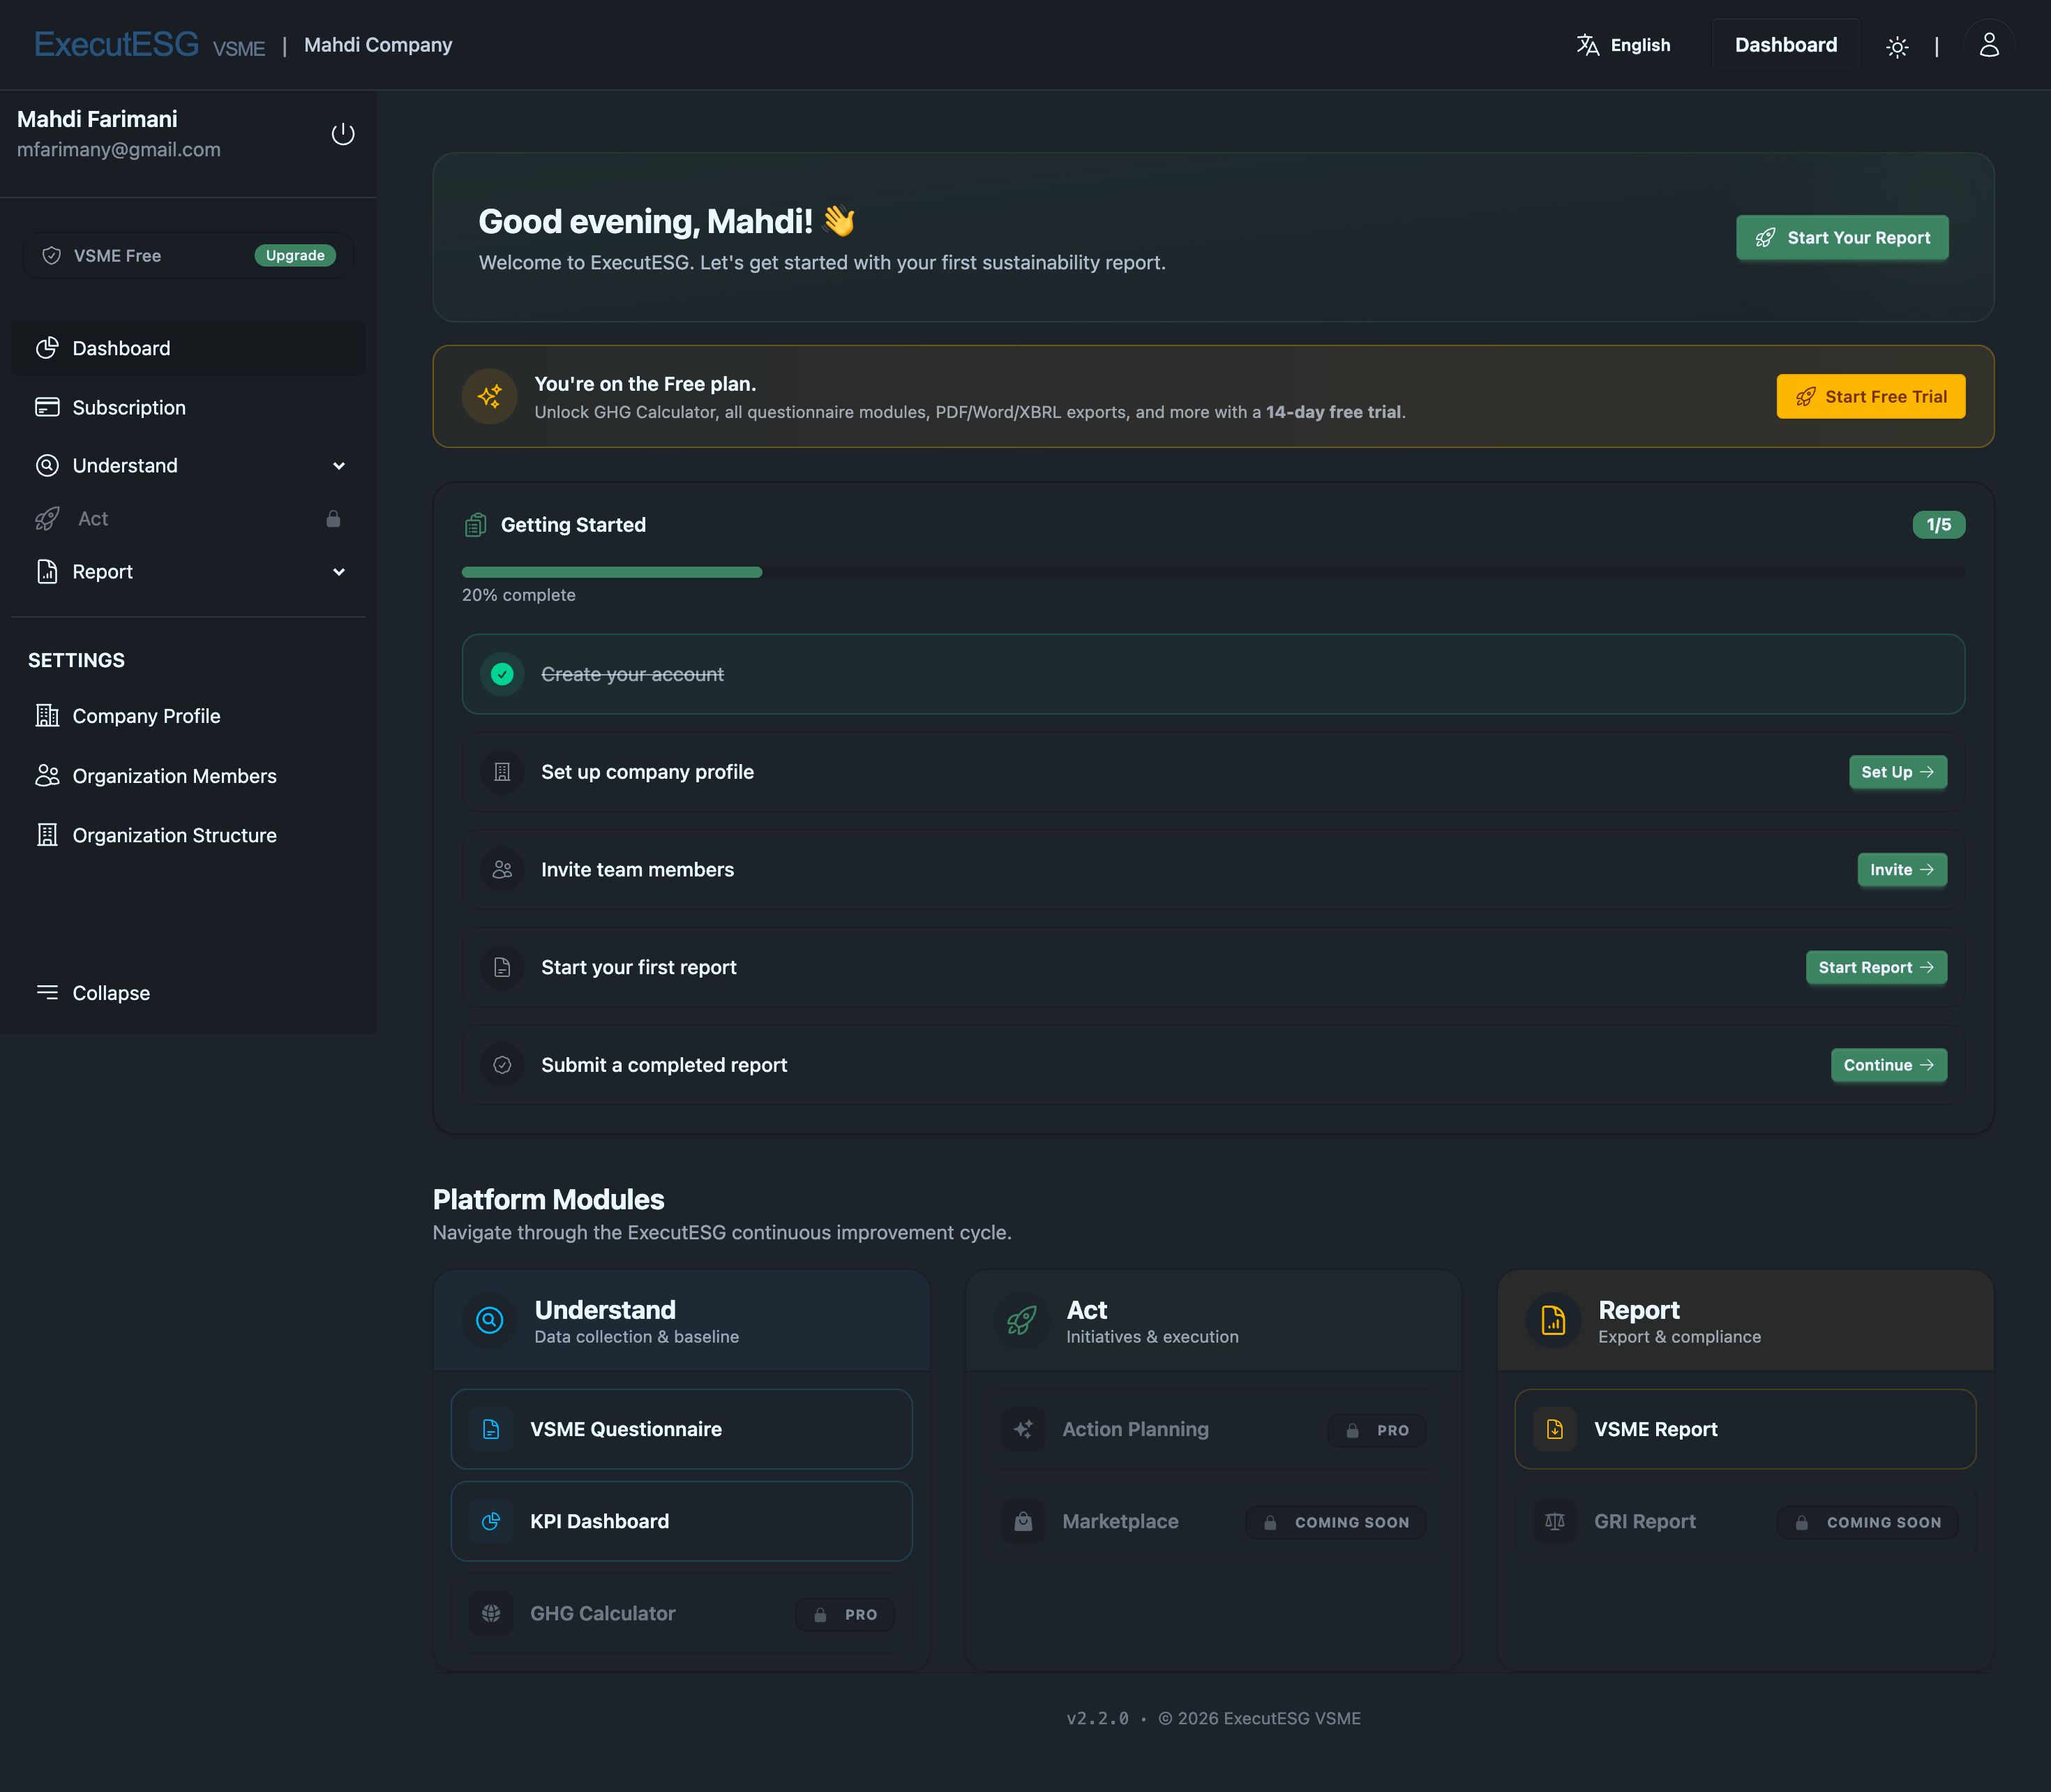Click the Mahdi Company name in header
This screenshot has height=1792, width=2051.
tap(378, 45)
